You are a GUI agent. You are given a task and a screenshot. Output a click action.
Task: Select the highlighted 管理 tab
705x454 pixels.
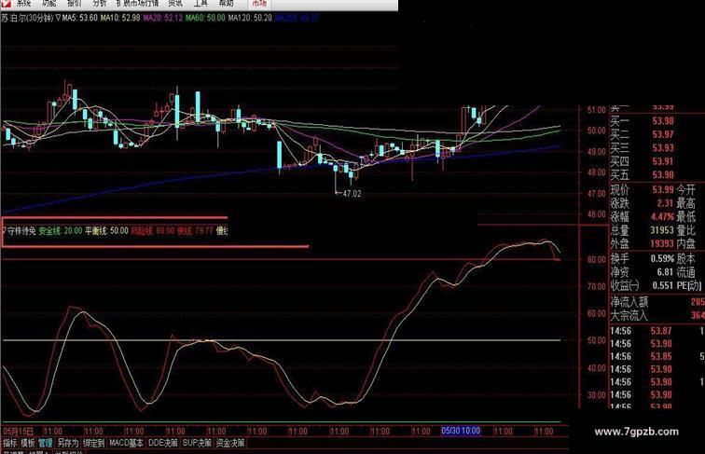[45, 443]
